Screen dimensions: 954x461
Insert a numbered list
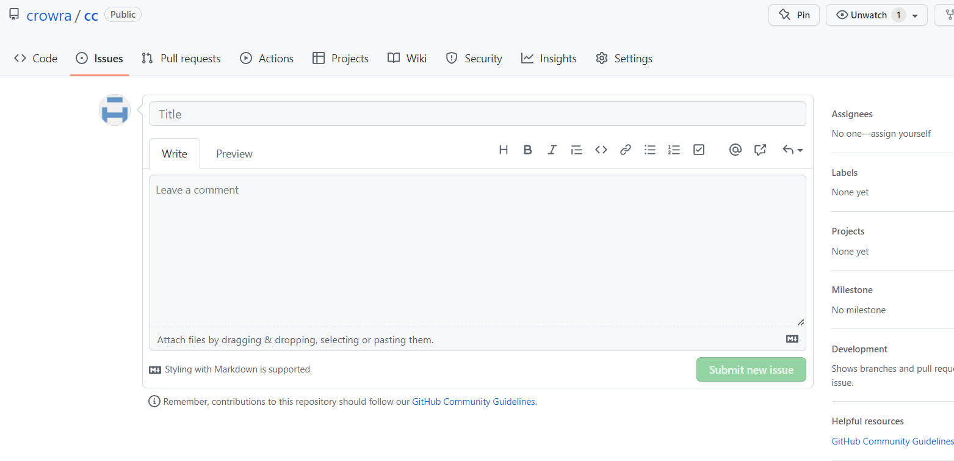674,150
